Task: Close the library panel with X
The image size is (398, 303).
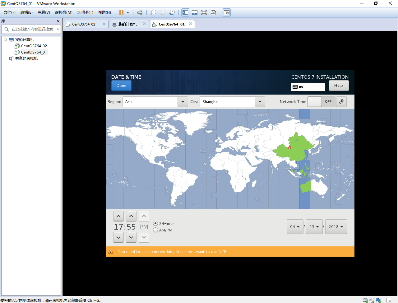Action: pos(58,21)
